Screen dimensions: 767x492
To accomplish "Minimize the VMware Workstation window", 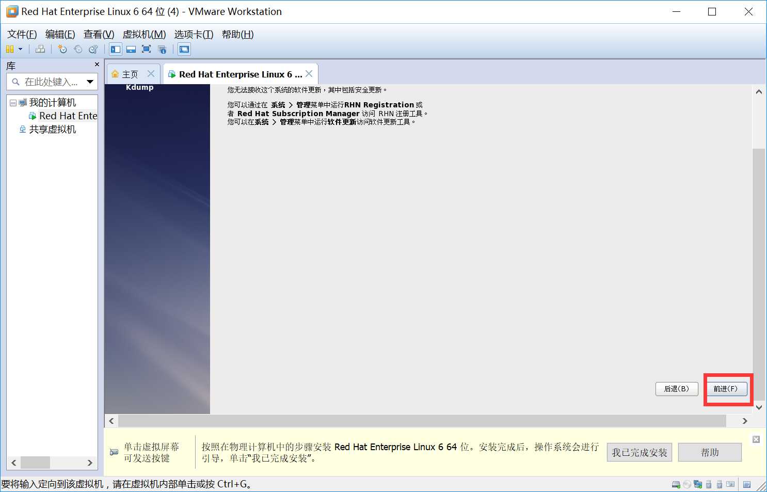I will coord(677,11).
